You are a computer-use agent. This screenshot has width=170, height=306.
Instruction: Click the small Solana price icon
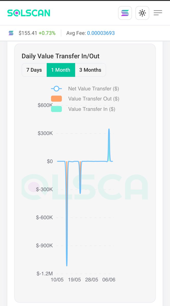[11, 33]
